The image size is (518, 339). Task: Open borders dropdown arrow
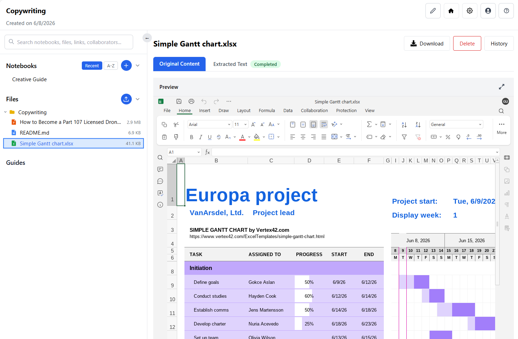278,137
